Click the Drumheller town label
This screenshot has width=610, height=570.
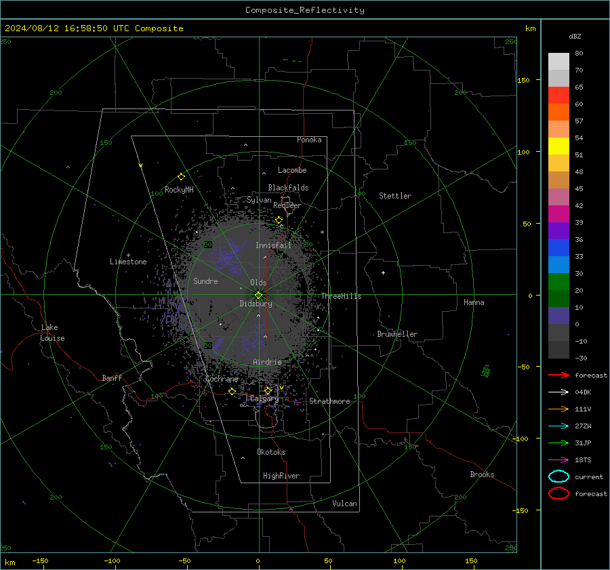pos(397,334)
